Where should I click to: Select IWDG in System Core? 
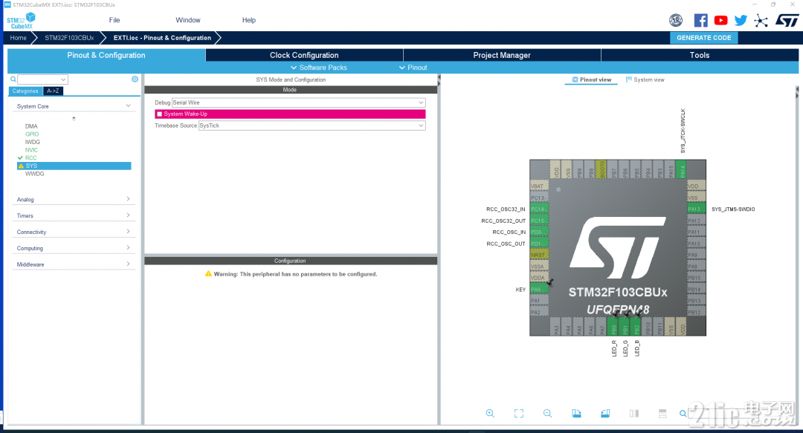tap(32, 142)
